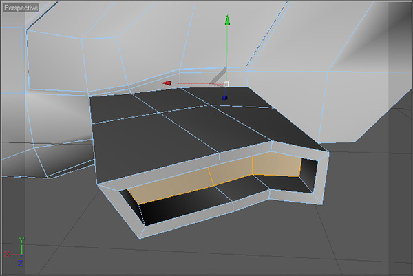Select the left orange highlighted inner polygon
The image size is (413, 276).
[169, 186]
